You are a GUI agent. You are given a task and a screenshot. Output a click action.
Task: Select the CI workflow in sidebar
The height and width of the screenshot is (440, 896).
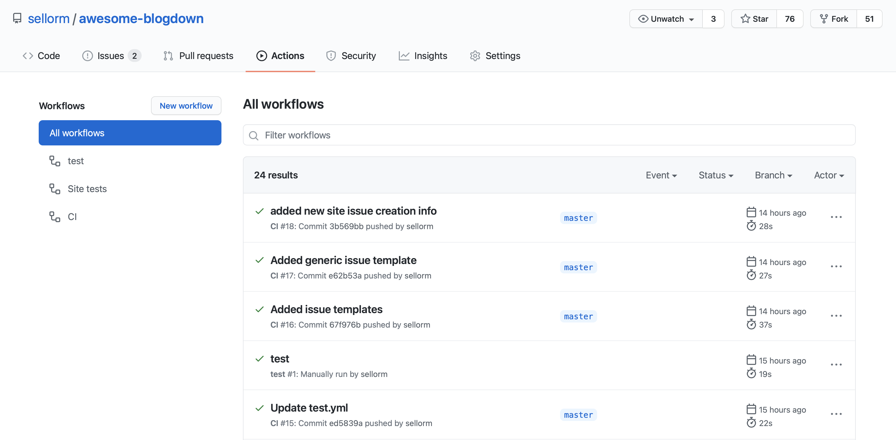pyautogui.click(x=130, y=217)
